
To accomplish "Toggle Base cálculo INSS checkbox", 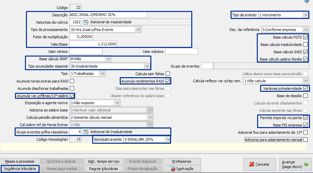I will [x=305, y=52].
